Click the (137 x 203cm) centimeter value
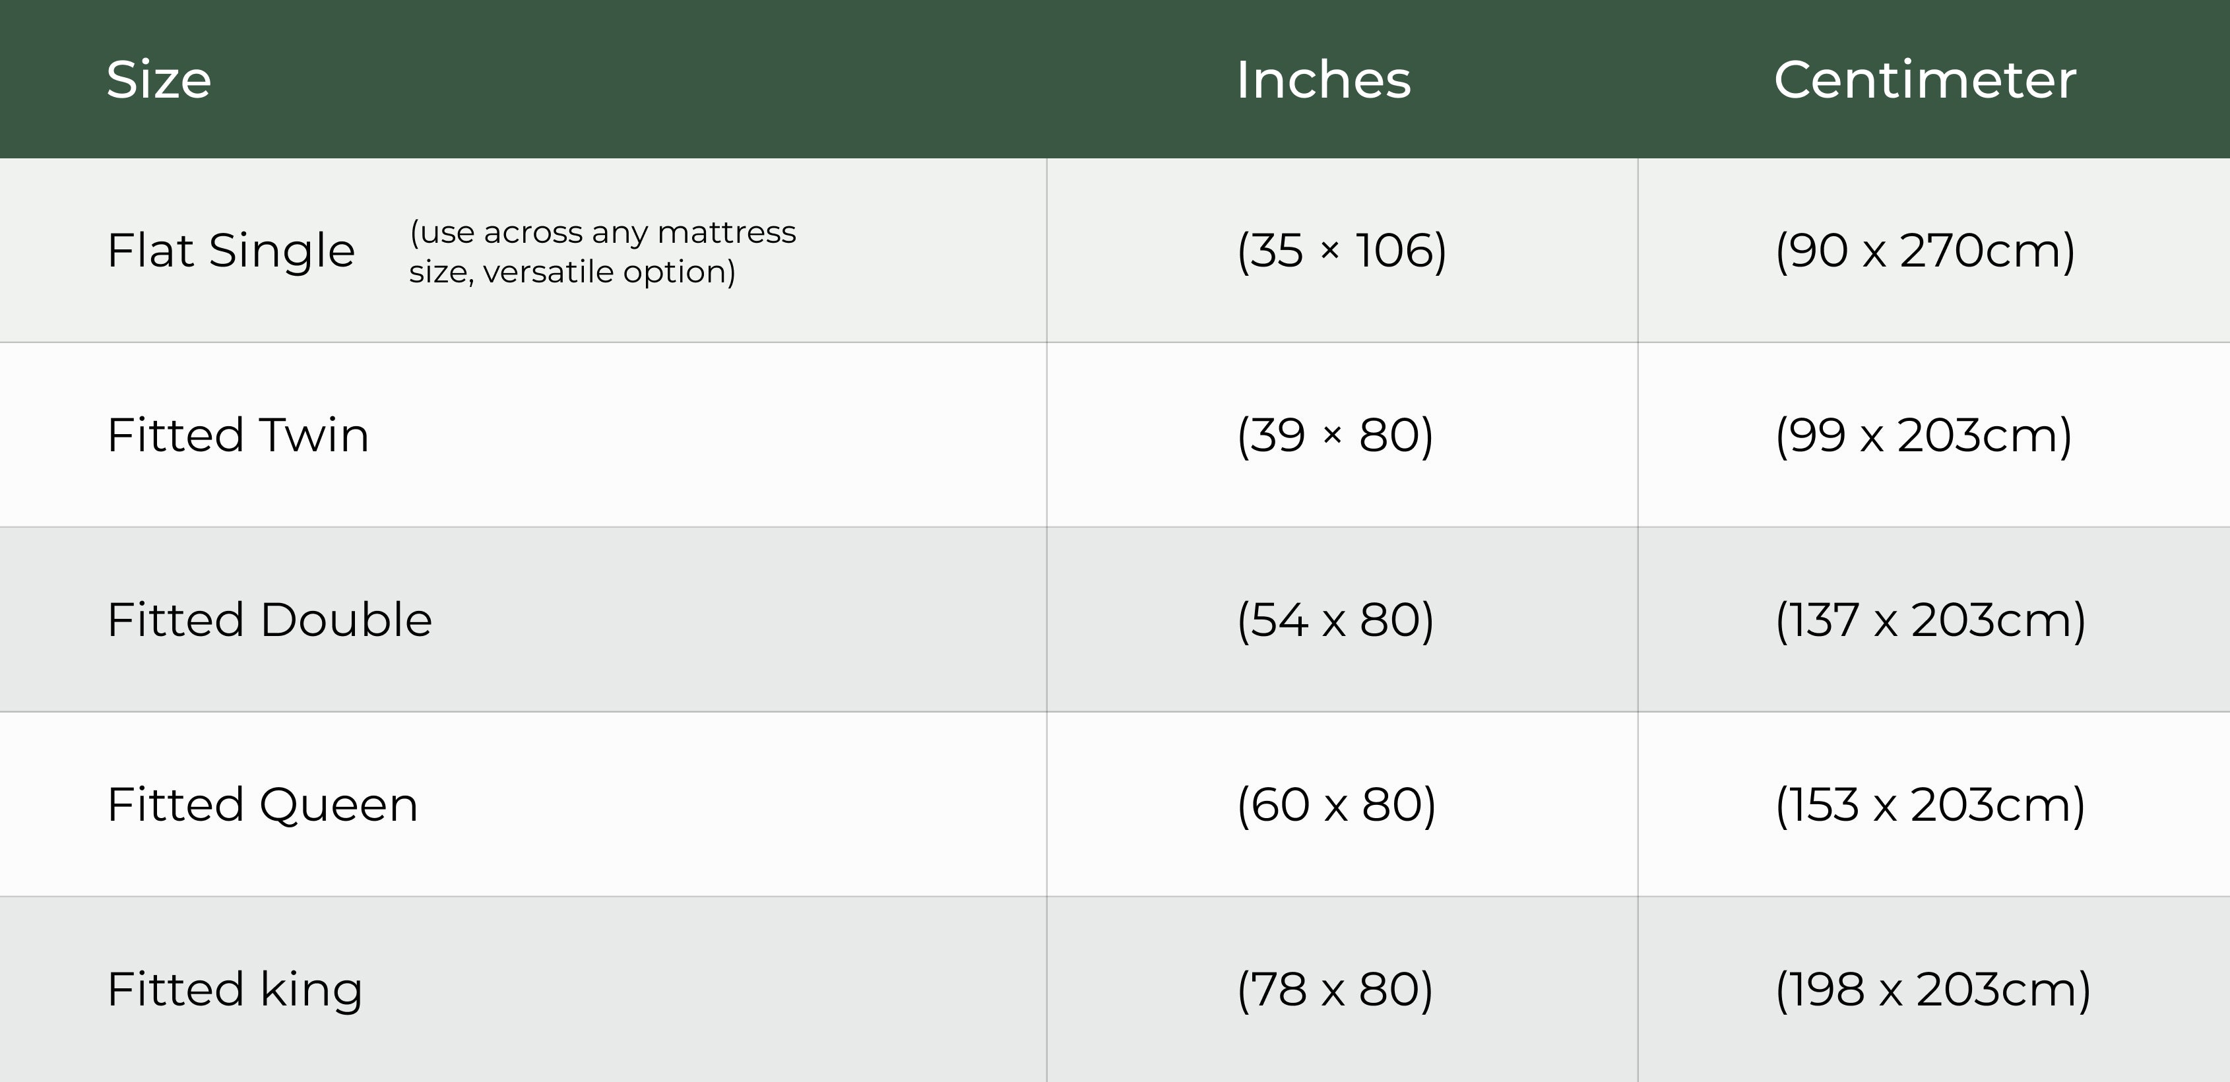 tap(1930, 620)
